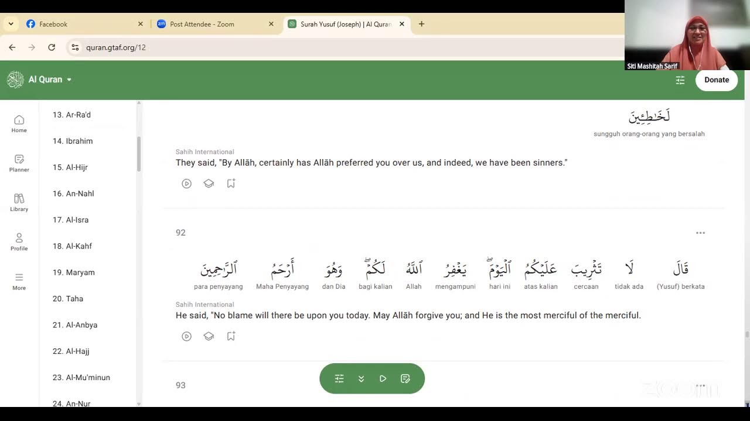
Task: Close the Post Attendee - Zoom tab
Action: click(x=271, y=24)
